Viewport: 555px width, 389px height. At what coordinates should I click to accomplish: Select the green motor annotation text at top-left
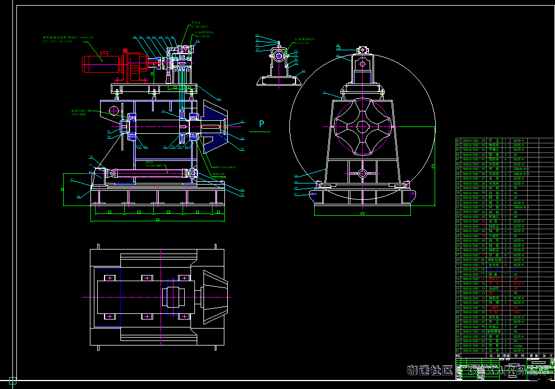pyautogui.click(x=68, y=40)
